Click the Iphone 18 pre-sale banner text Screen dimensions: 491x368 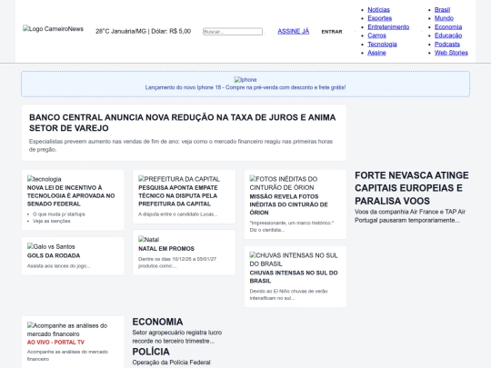pyautogui.click(x=245, y=87)
